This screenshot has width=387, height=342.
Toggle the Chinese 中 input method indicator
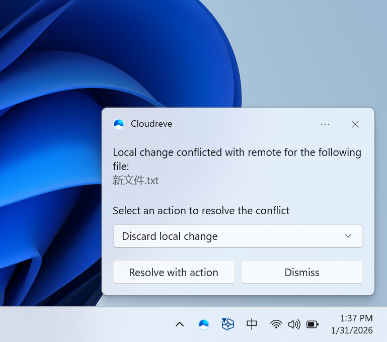(x=252, y=324)
